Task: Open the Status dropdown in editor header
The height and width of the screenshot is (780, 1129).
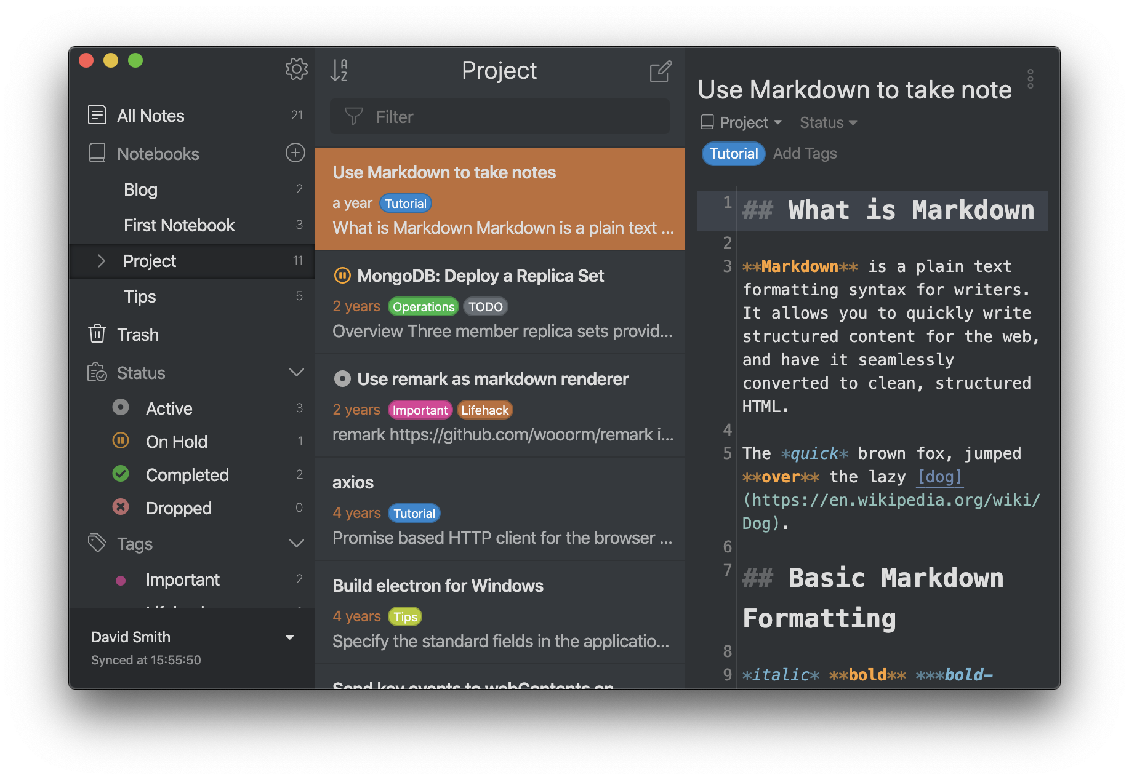Action: (828, 123)
